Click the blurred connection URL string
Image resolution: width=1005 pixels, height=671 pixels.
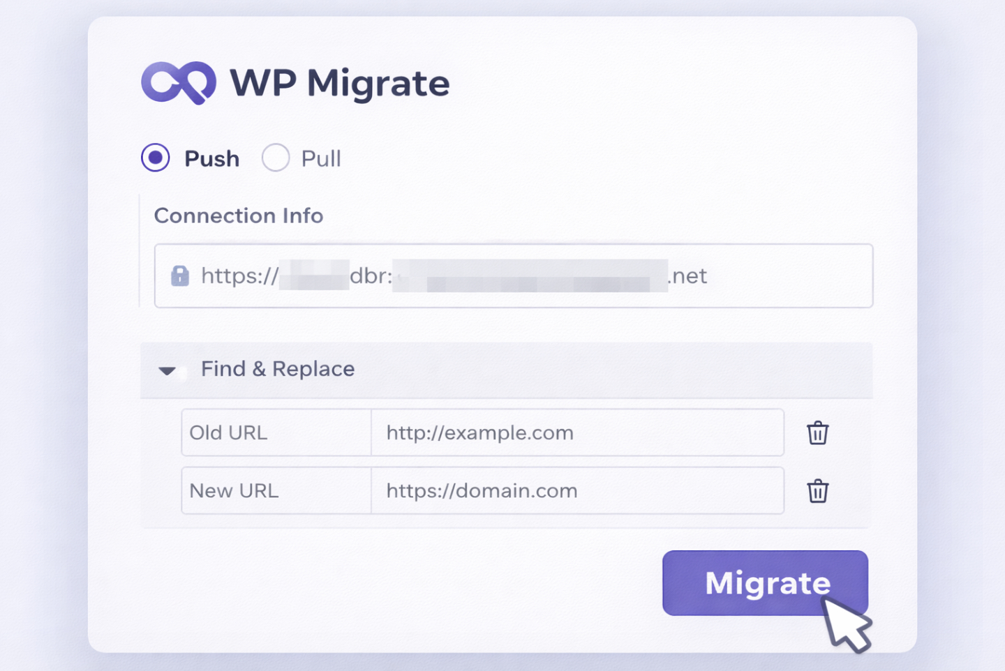(x=454, y=276)
